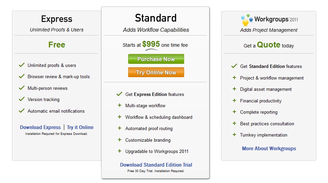Click checkmark beside Automatic email notifications

tap(22, 110)
